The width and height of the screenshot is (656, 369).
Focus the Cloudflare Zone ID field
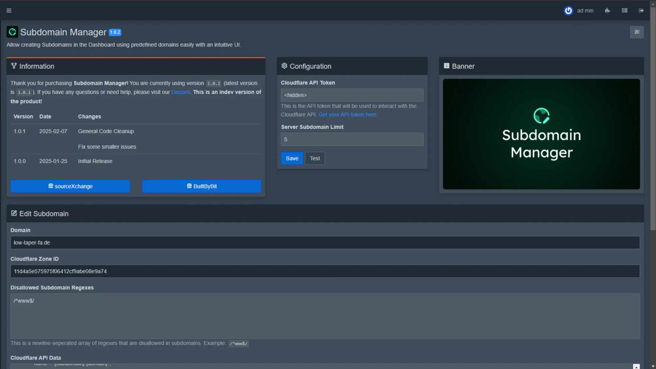[x=325, y=271]
